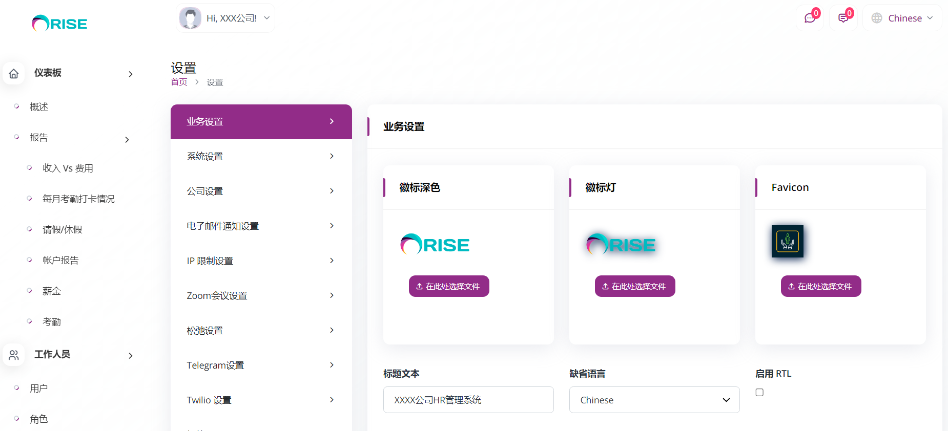
Task: Click upload file button under Favicon
Action: (820, 286)
